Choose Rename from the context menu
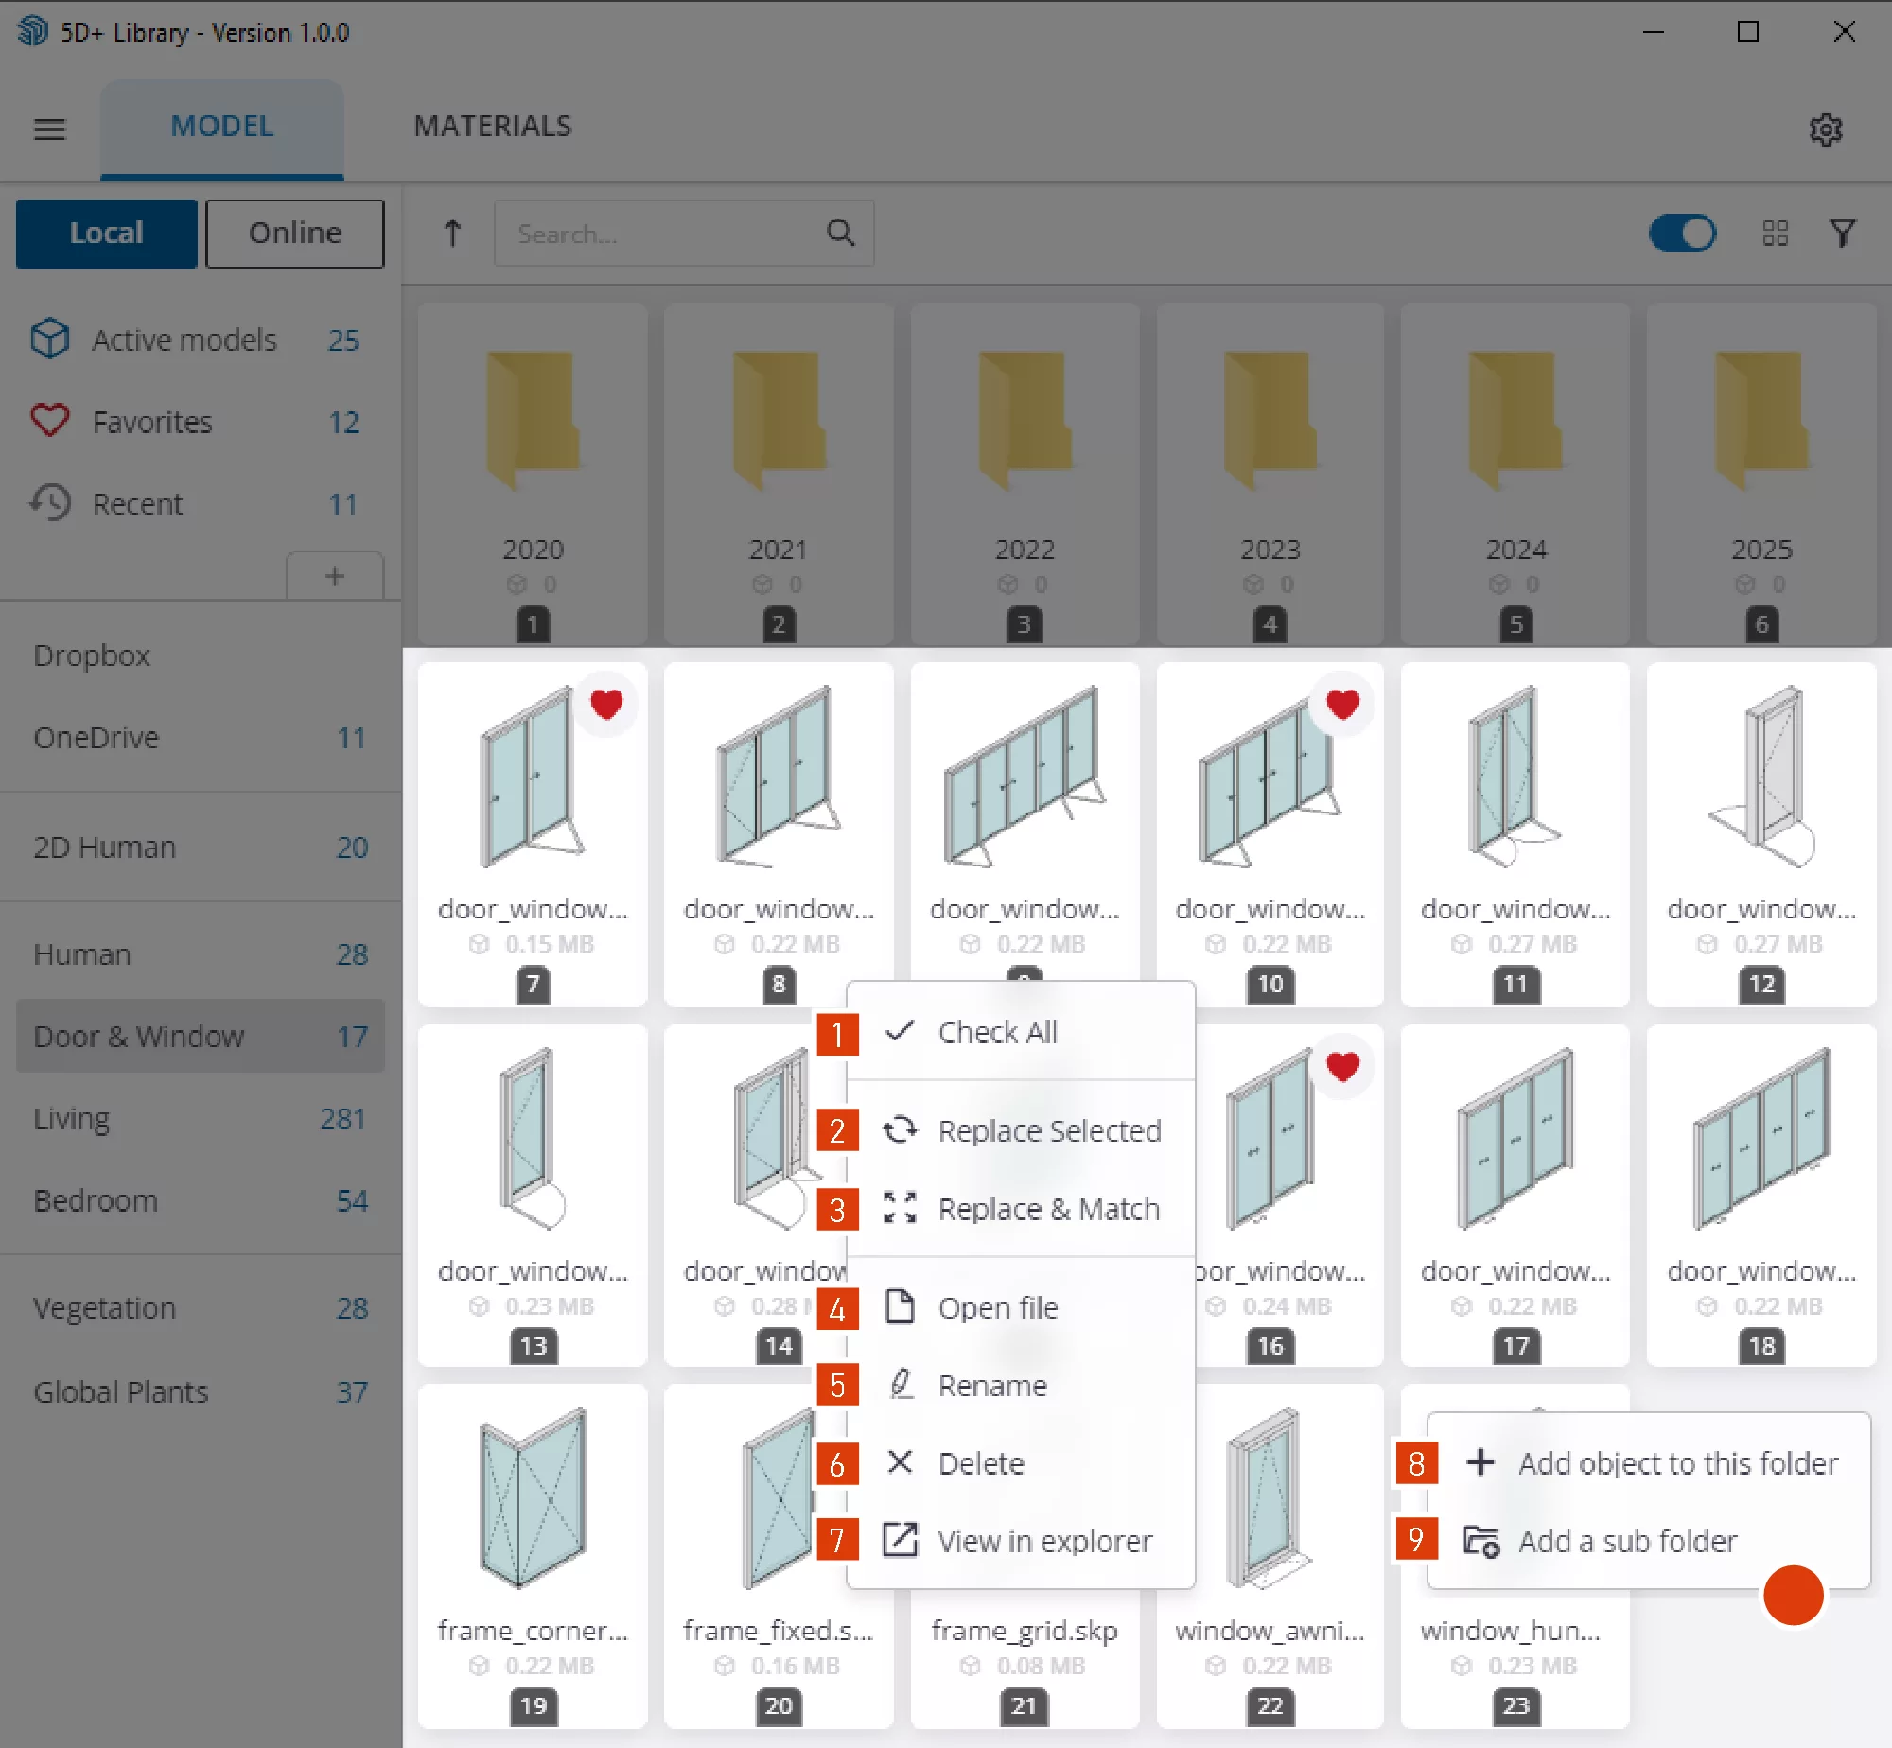 [992, 1385]
